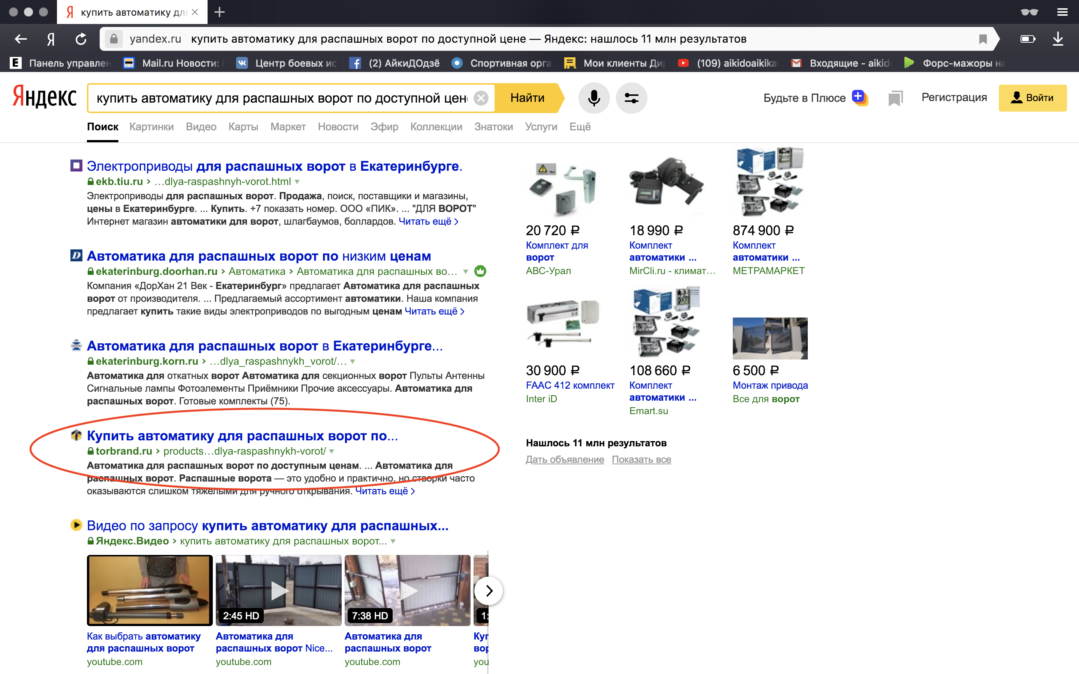Switch to the Картинки tab

coord(152,127)
